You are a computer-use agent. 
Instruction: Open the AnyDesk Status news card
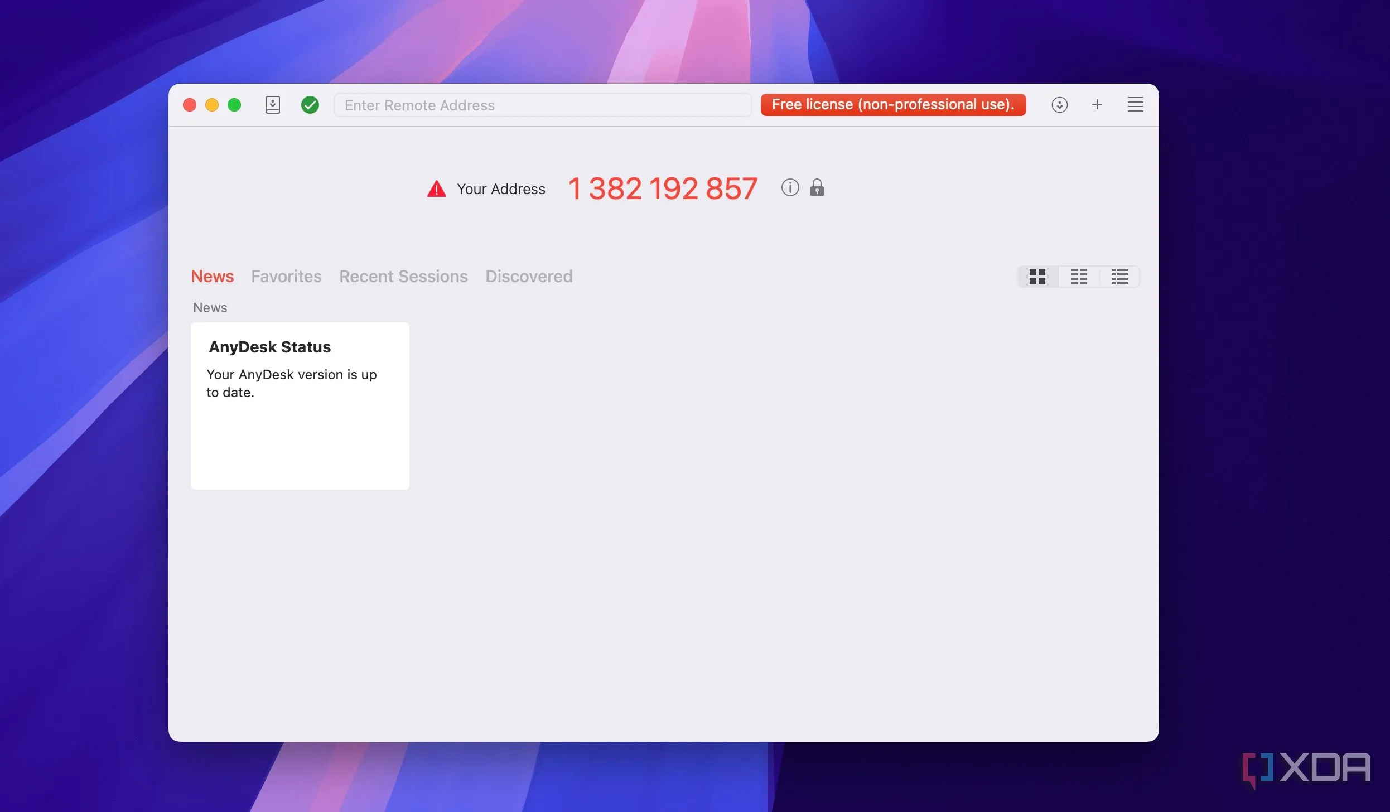click(x=300, y=406)
